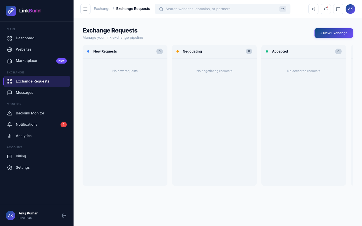Click the AK avatar in sidebar footer
The image size is (362, 226).
click(x=10, y=216)
